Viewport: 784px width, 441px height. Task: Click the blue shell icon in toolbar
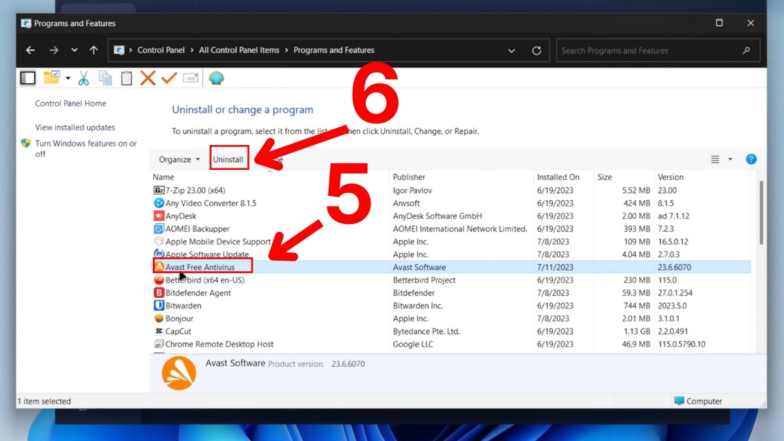point(216,78)
